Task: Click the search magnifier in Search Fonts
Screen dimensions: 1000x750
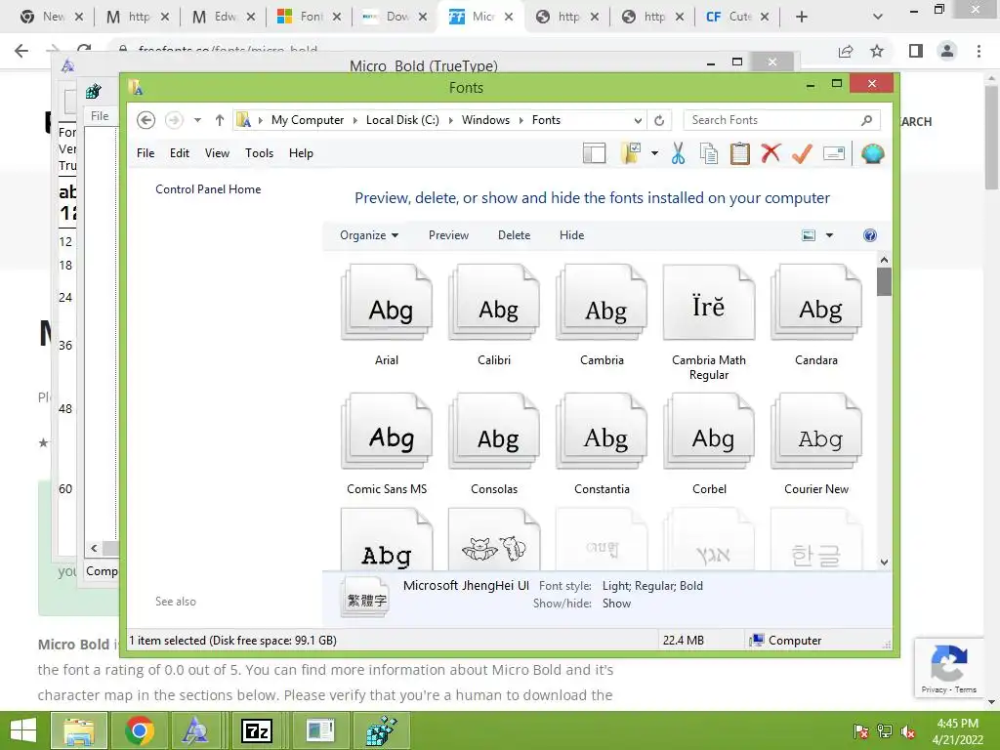Action: pos(866,120)
